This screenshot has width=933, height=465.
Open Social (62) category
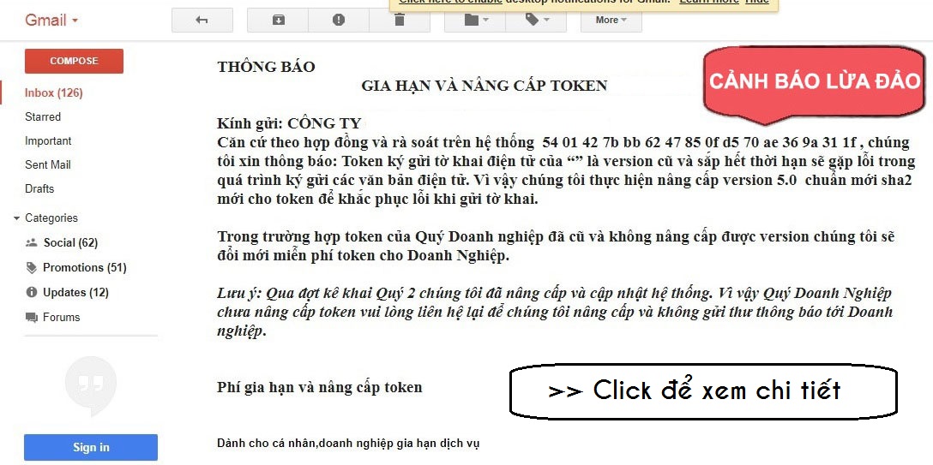(x=70, y=243)
